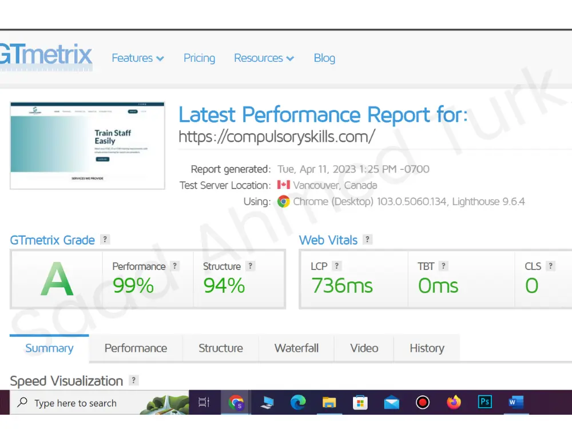Open Photoshop from the taskbar
The width and height of the screenshot is (572, 429).
tap(484, 403)
